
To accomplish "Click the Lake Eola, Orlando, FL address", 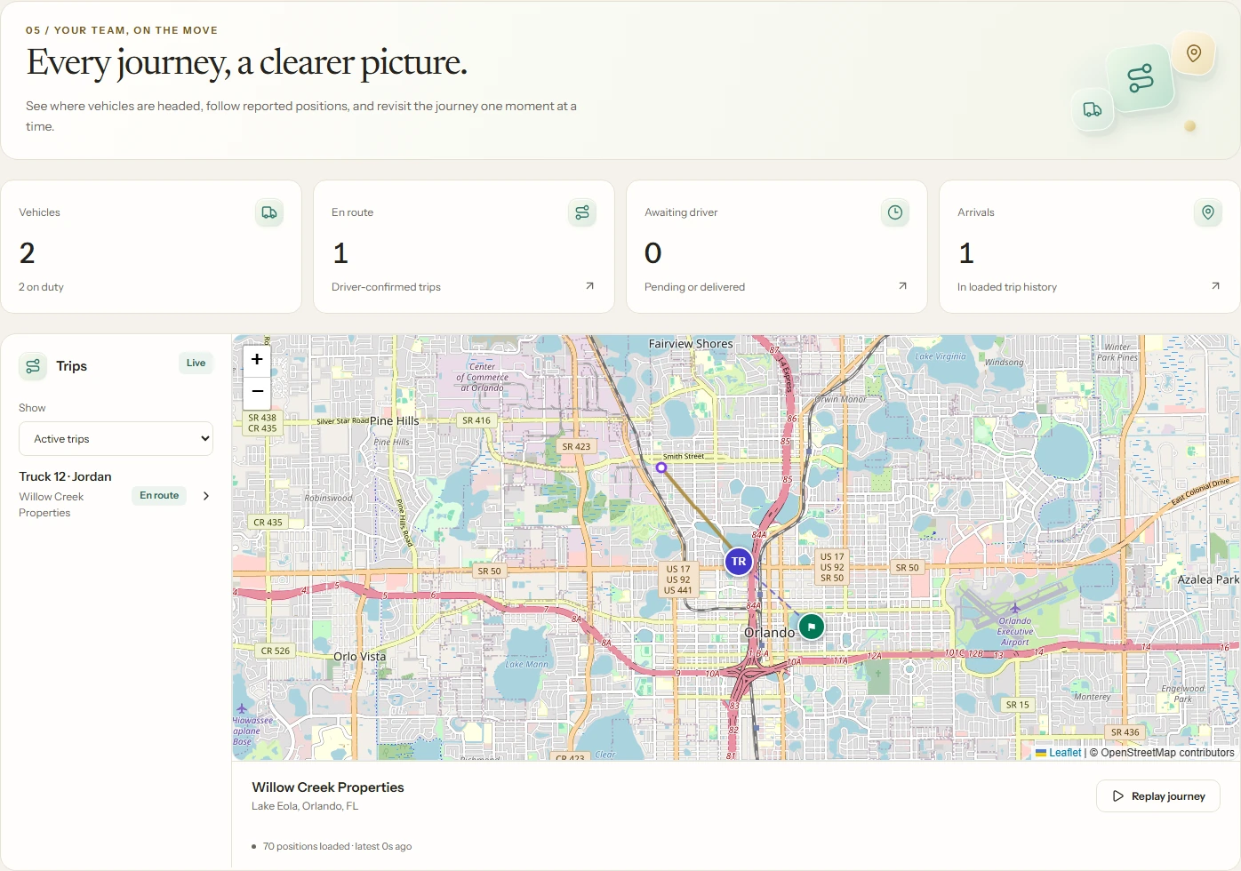I will pyautogui.click(x=305, y=806).
